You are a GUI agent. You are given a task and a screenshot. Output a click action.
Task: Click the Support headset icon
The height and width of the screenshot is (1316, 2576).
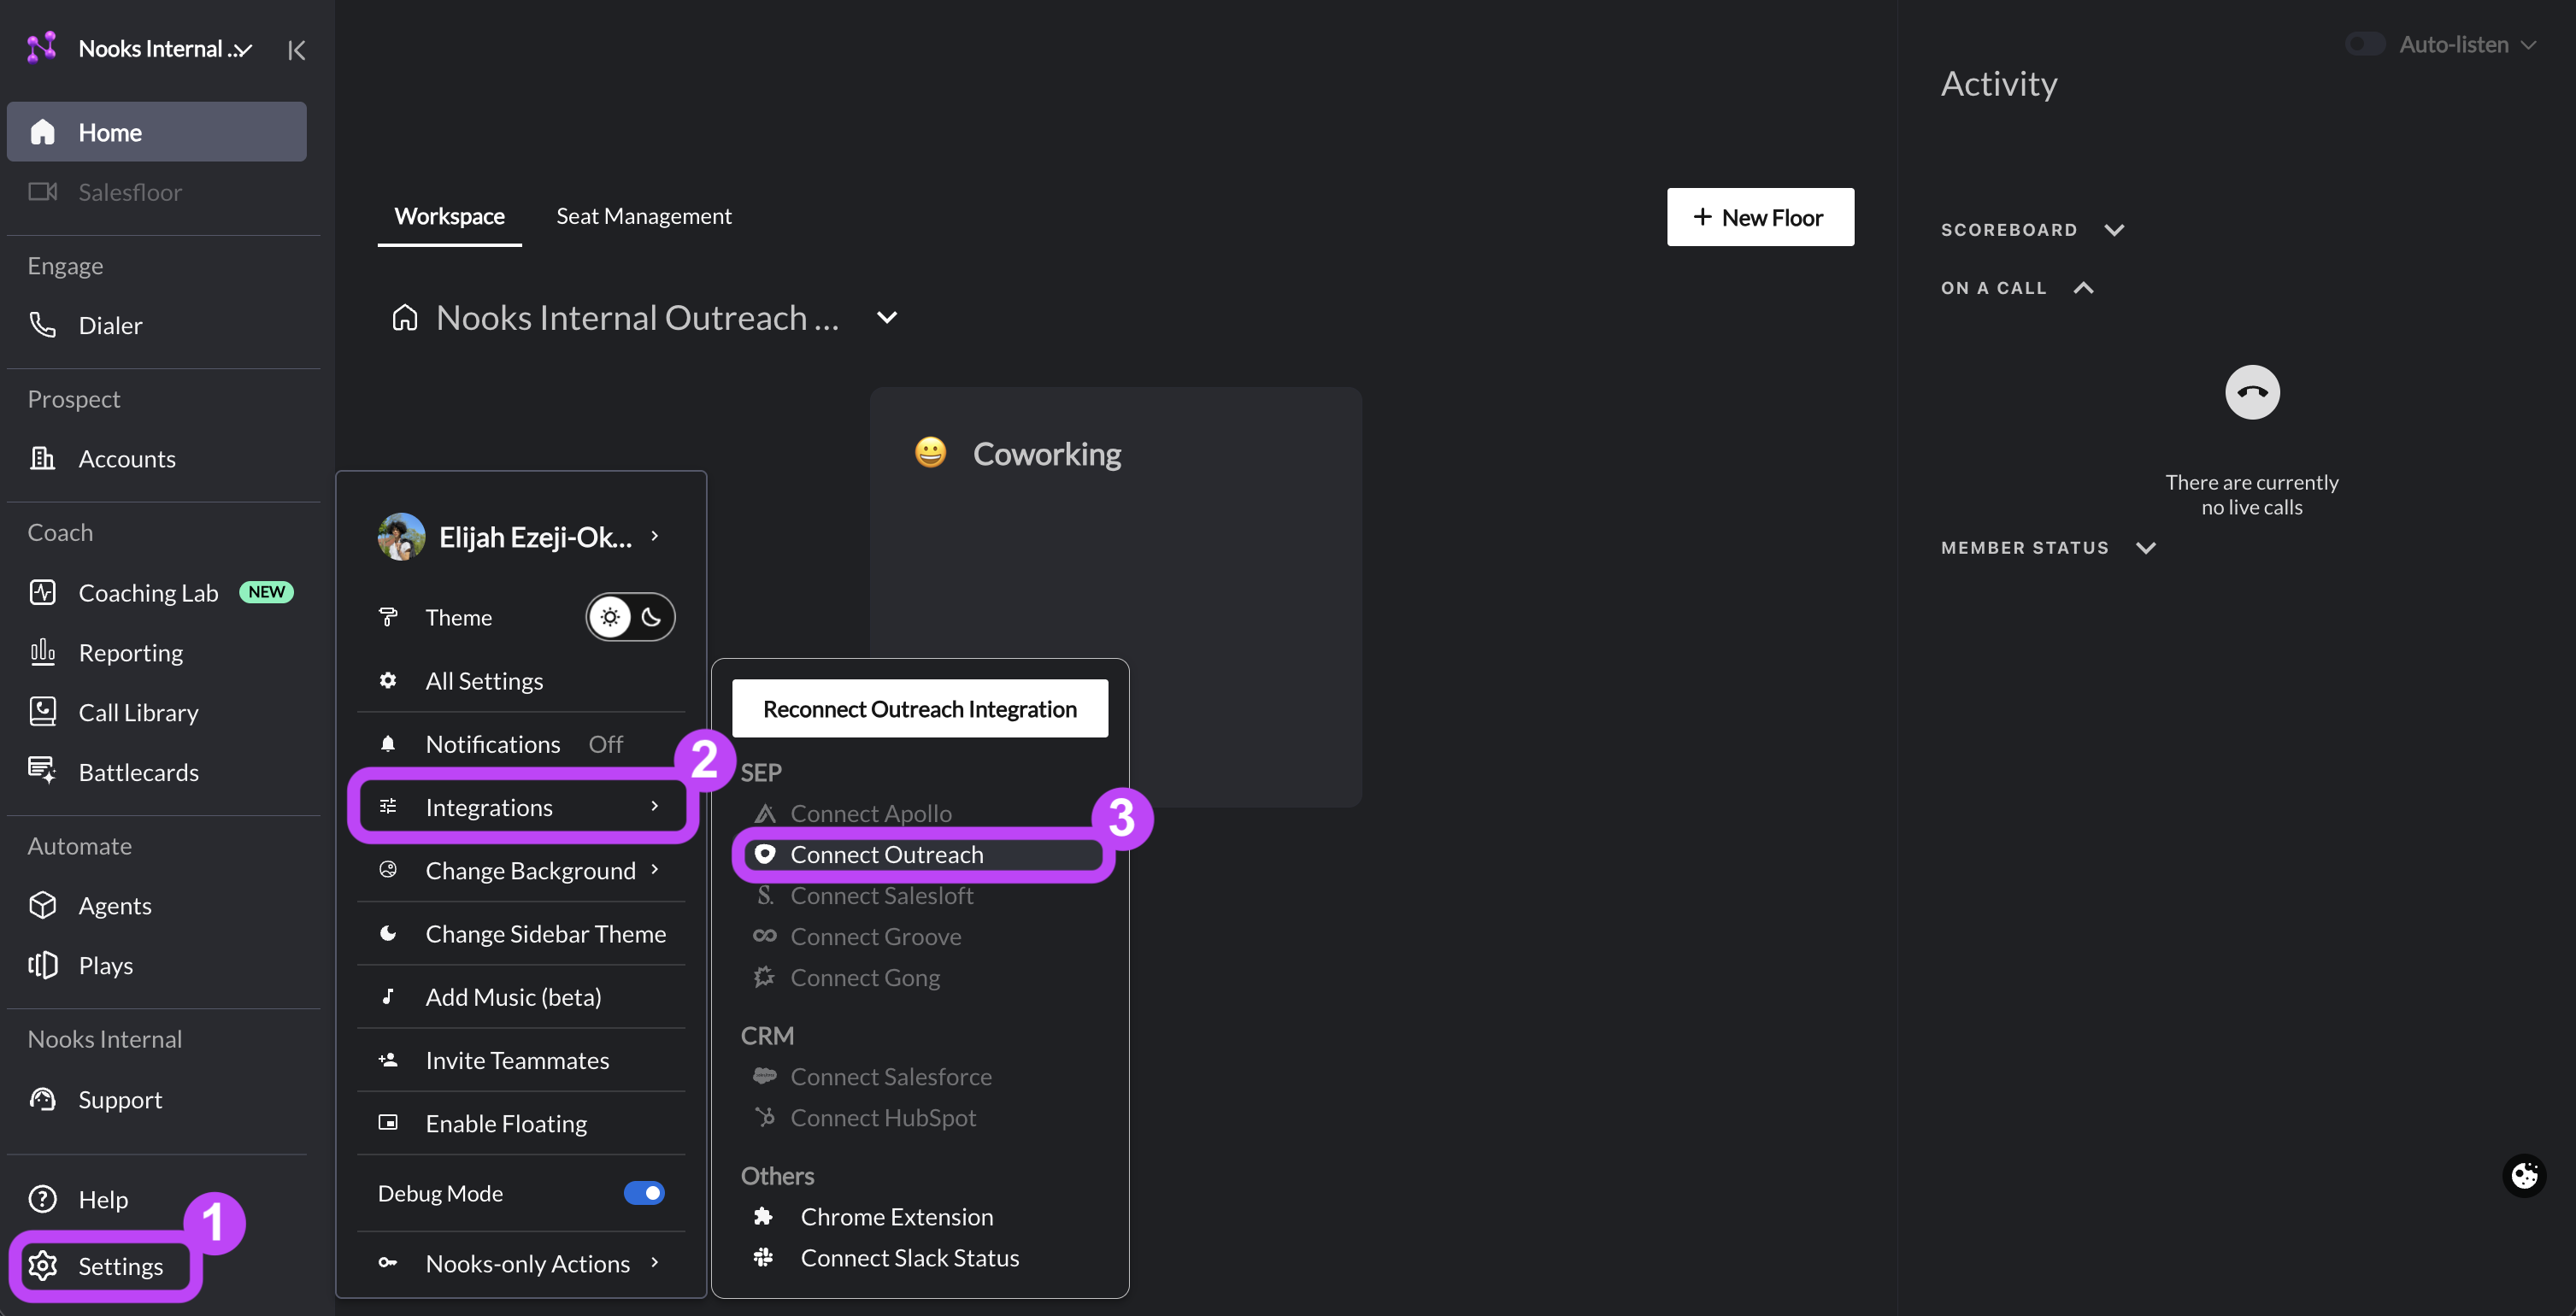click(42, 1099)
